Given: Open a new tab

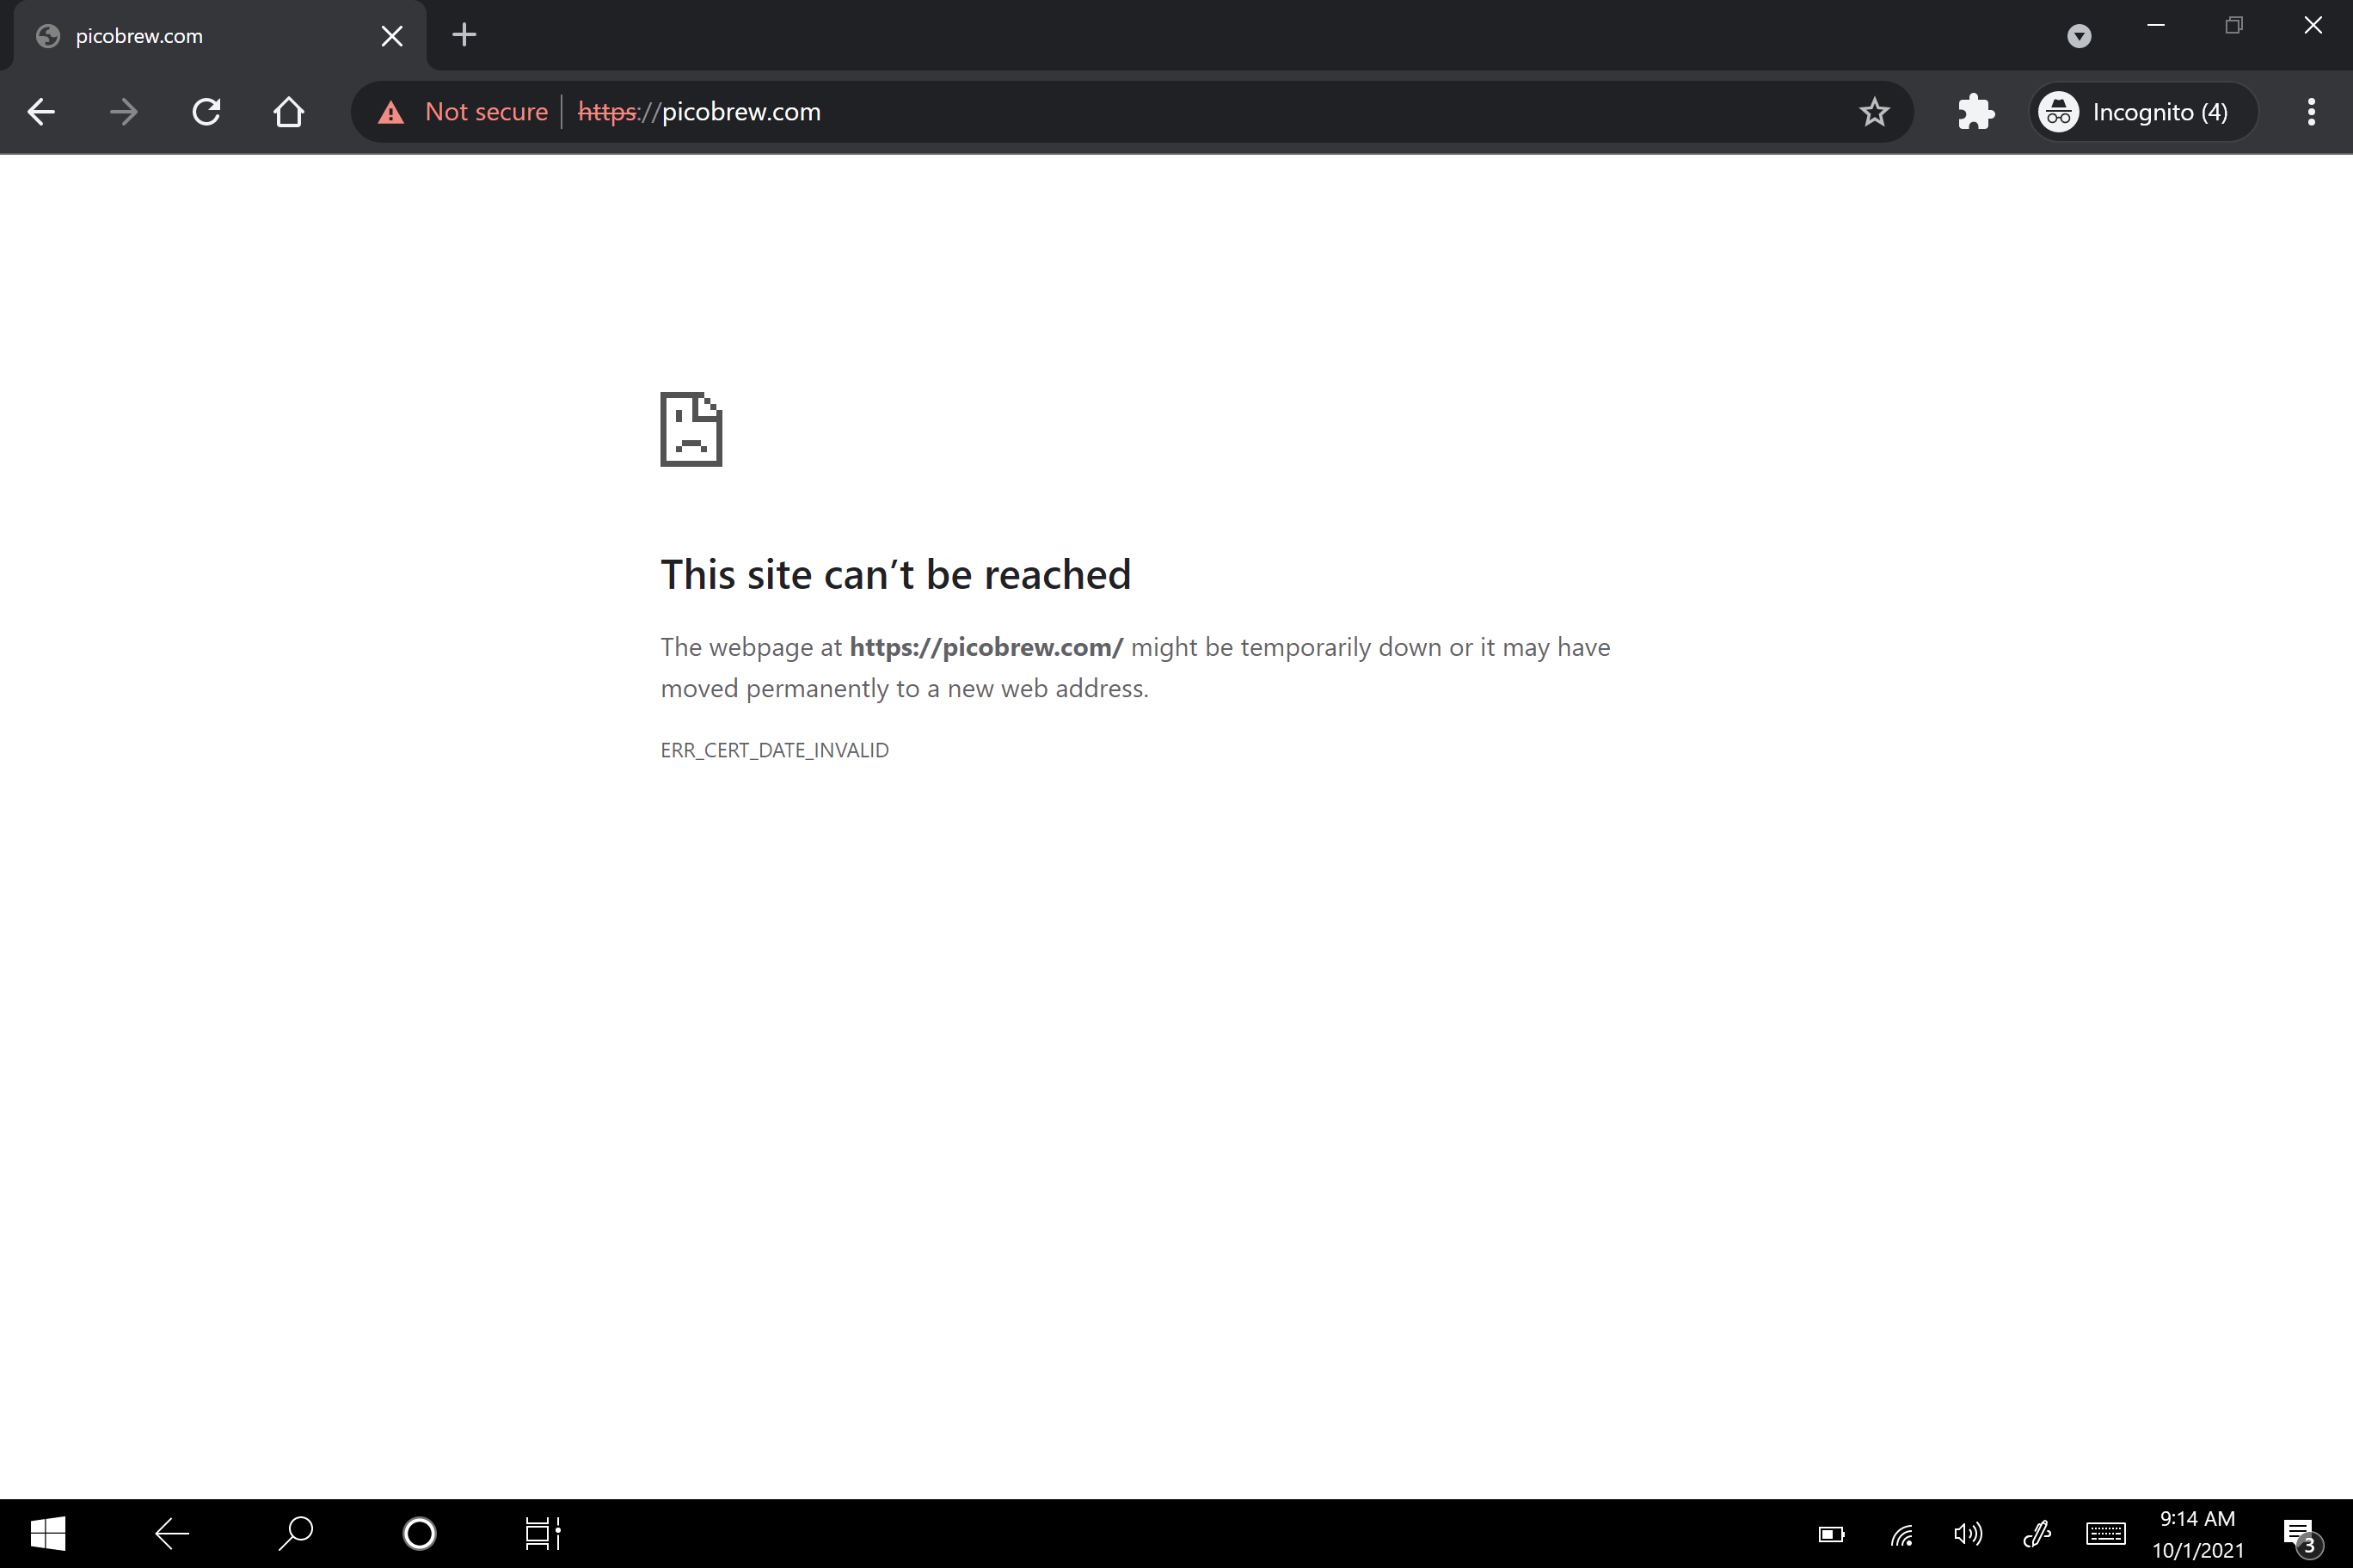Looking at the screenshot, I should point(464,35).
